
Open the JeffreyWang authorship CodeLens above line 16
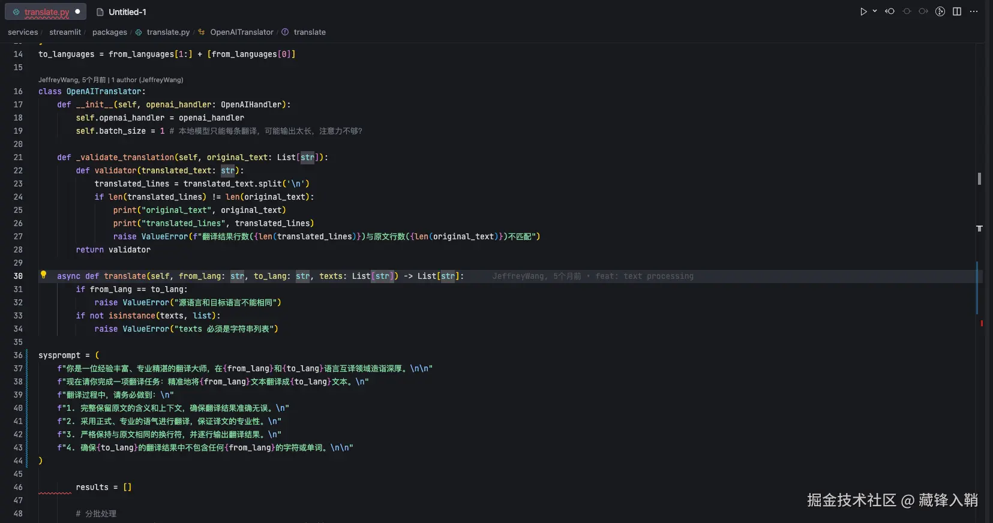point(111,80)
